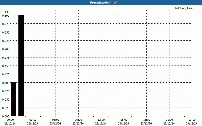Image resolution: width=202 pixels, height=126 pixels.
Task: Click the short 0,100 mm precipitation bar
Action: [x=13, y=99]
